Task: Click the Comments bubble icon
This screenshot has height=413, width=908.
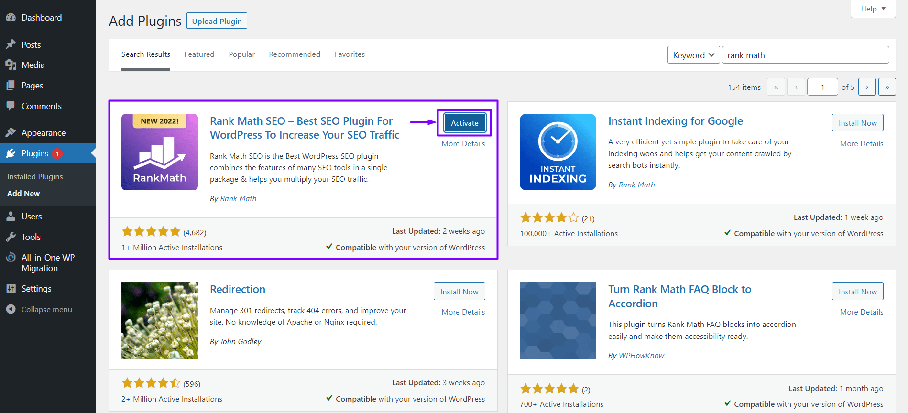Action: click(11, 106)
